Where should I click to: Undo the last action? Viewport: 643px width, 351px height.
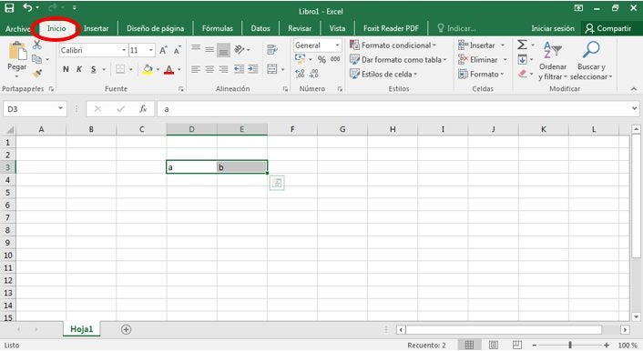28,7
